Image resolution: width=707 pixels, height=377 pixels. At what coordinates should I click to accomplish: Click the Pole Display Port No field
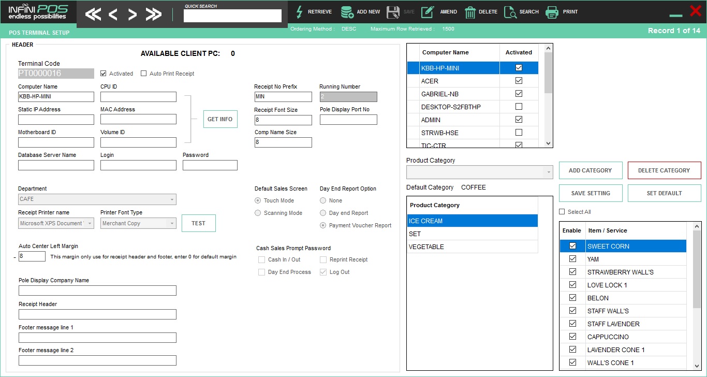pyautogui.click(x=348, y=120)
